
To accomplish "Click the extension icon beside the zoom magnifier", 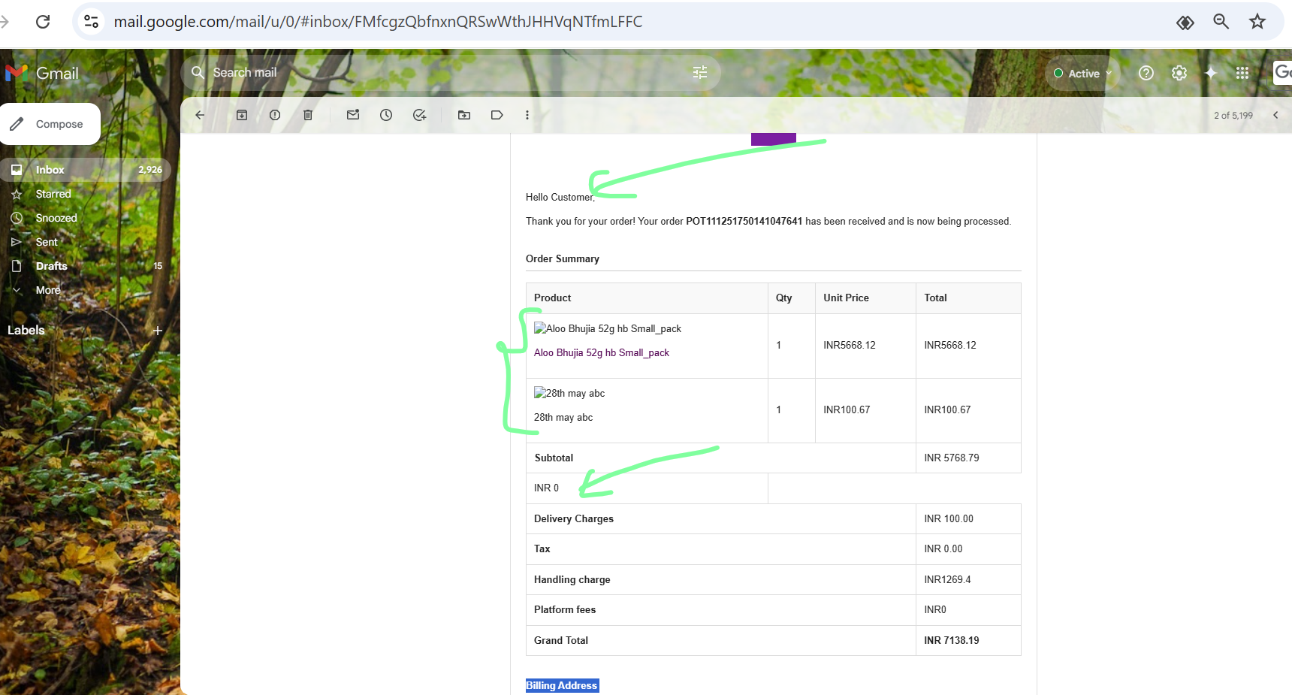I will [1185, 23].
